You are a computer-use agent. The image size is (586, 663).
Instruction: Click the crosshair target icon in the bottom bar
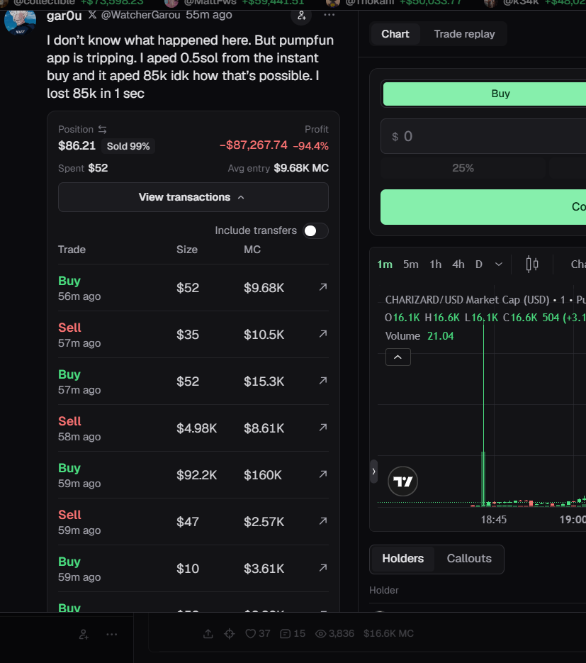230,633
